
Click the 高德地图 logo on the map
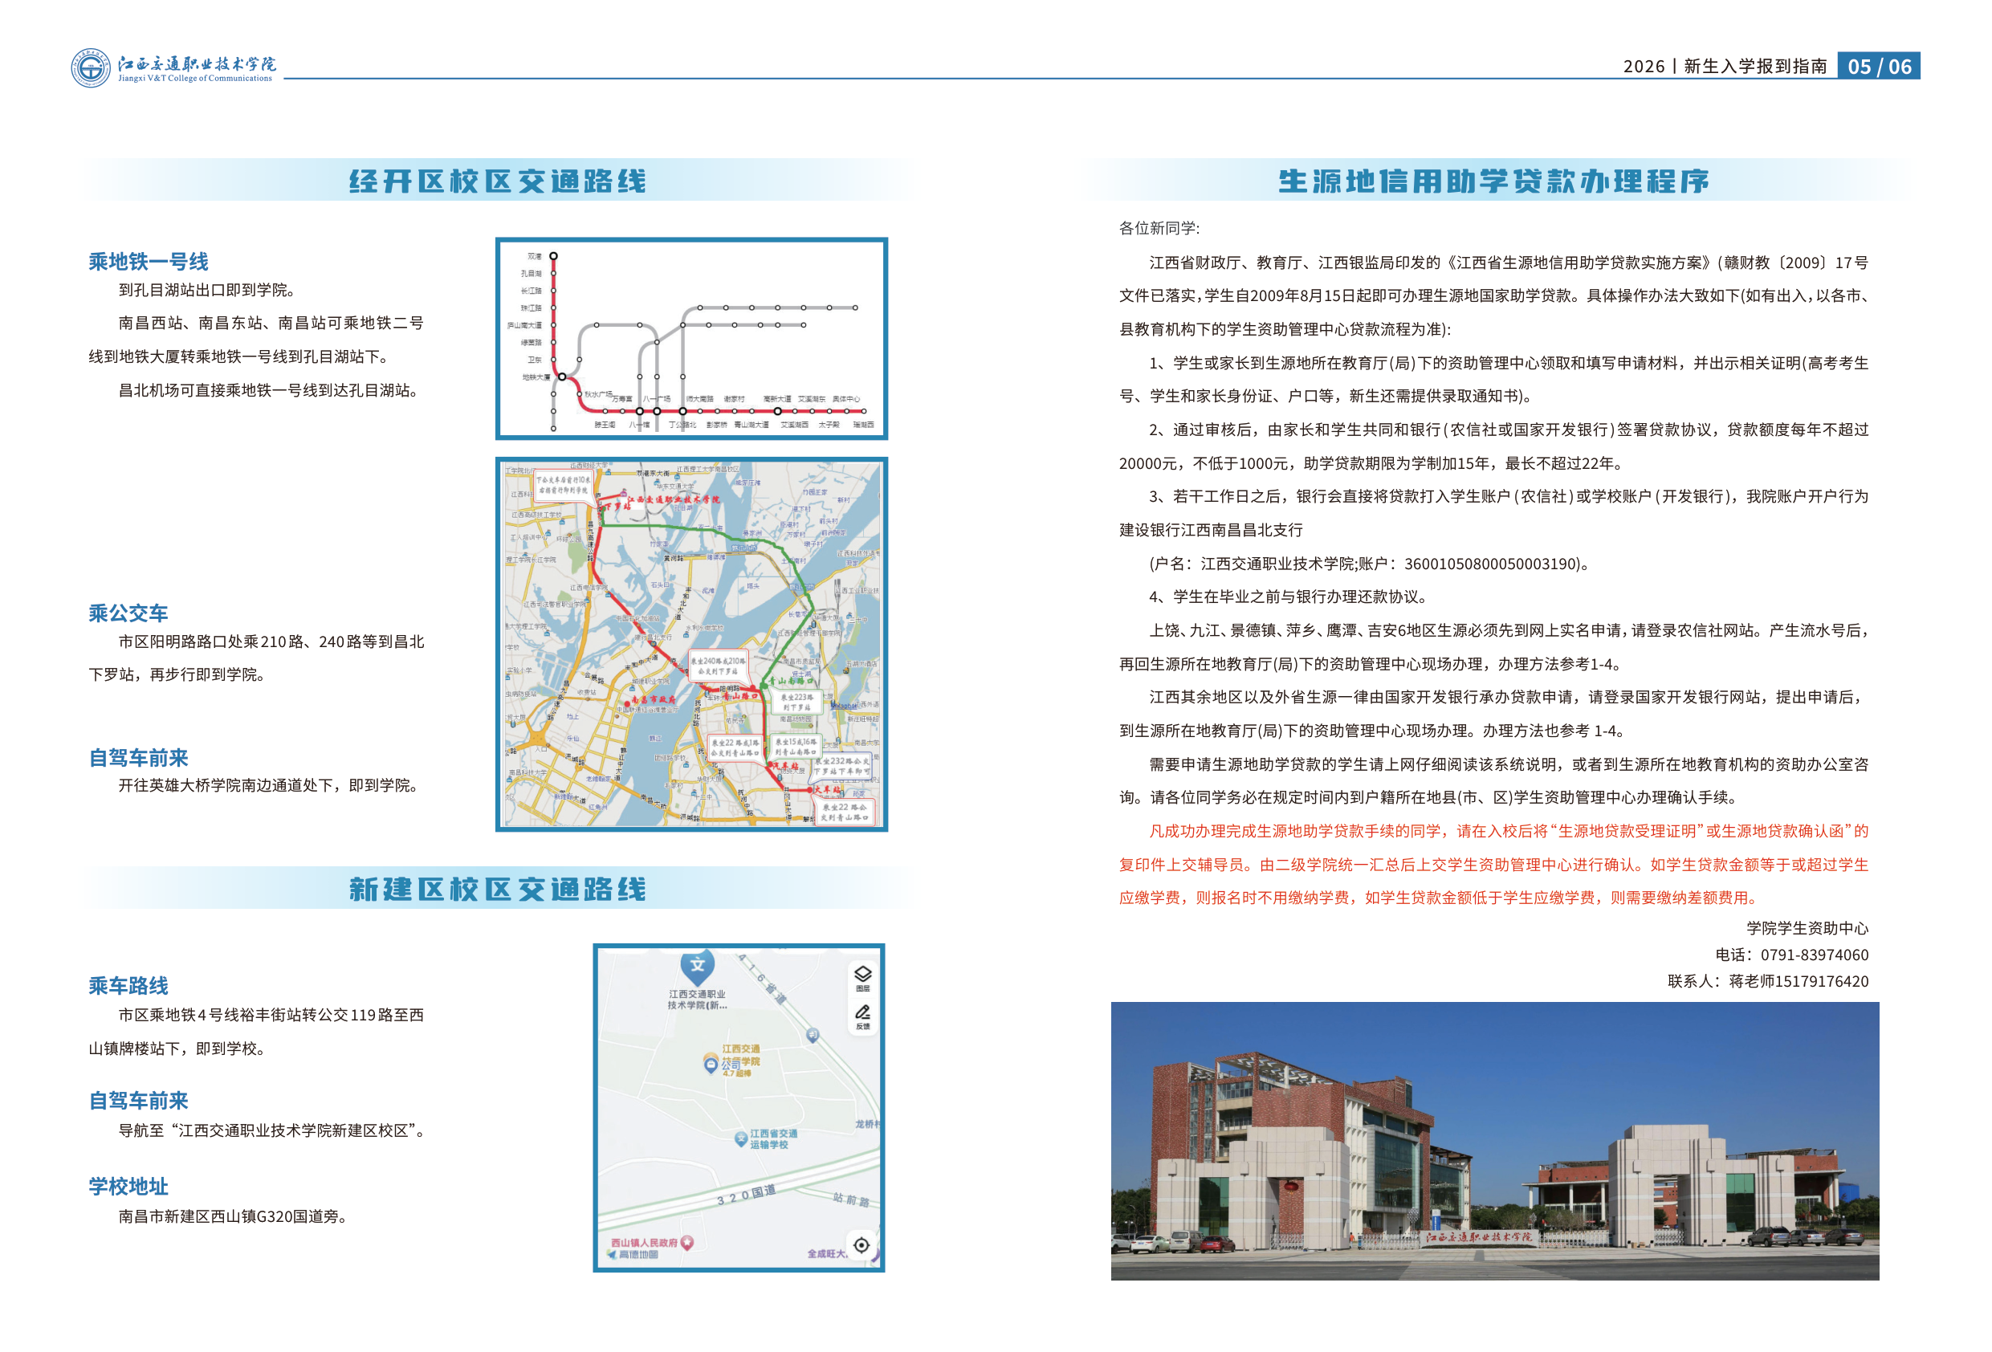(x=633, y=1254)
